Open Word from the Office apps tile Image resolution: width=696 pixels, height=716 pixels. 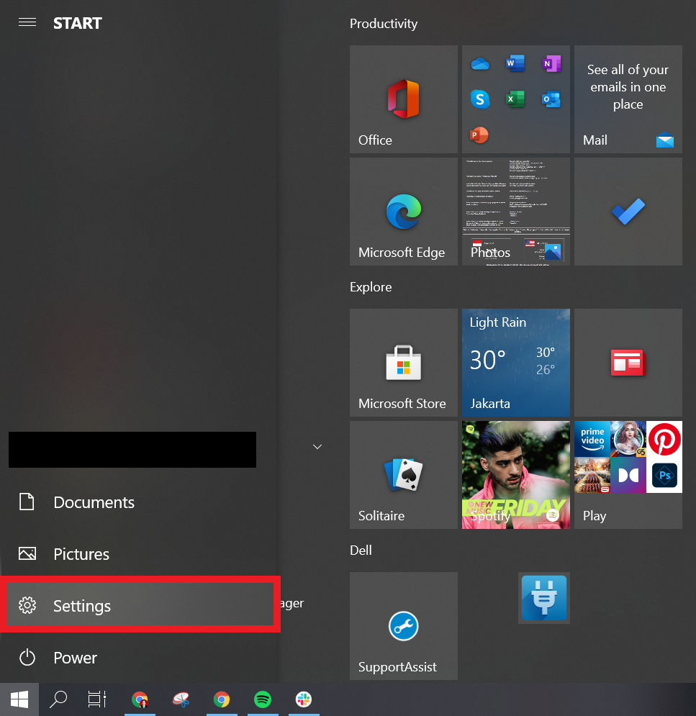click(x=515, y=63)
